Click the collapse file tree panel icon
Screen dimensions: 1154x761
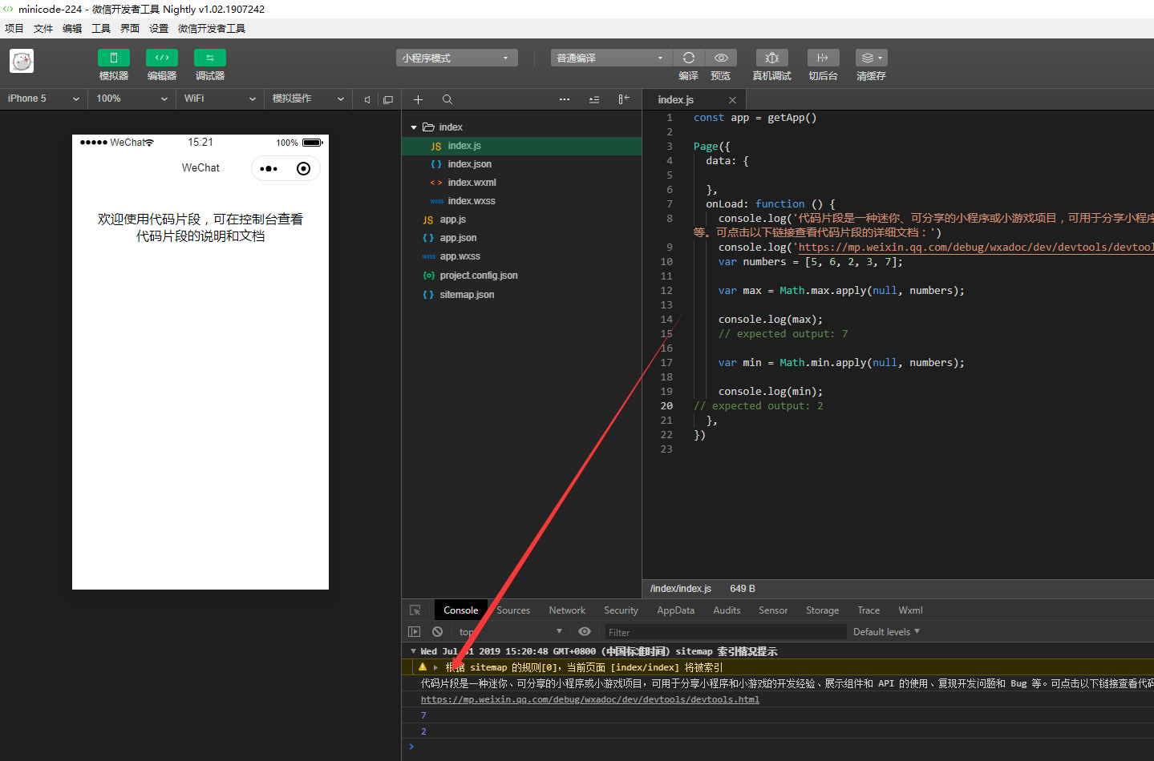pyautogui.click(x=624, y=99)
